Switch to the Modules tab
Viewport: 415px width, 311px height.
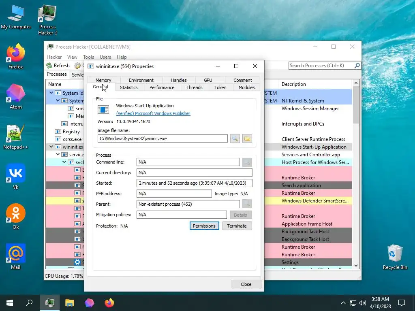coord(247,87)
